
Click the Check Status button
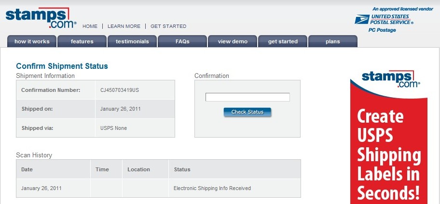[247, 112]
